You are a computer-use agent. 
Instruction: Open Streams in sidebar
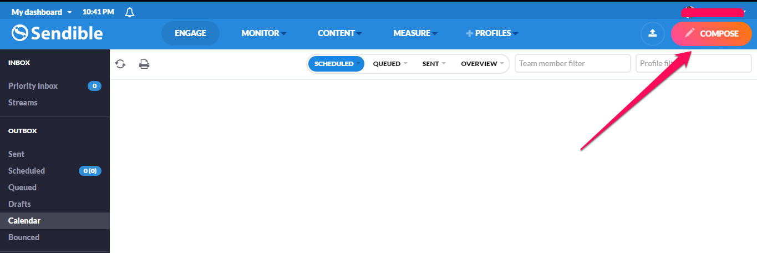(23, 103)
